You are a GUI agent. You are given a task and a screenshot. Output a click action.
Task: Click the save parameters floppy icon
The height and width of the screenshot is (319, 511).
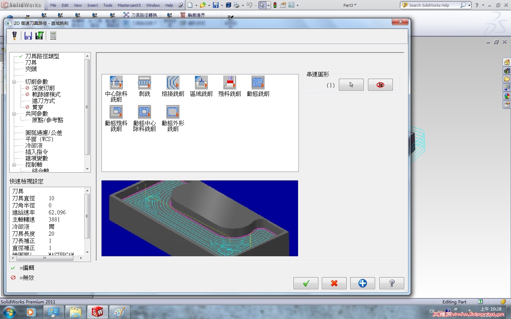pos(28,35)
